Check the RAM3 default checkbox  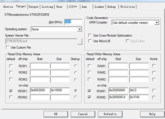click(89, 79)
